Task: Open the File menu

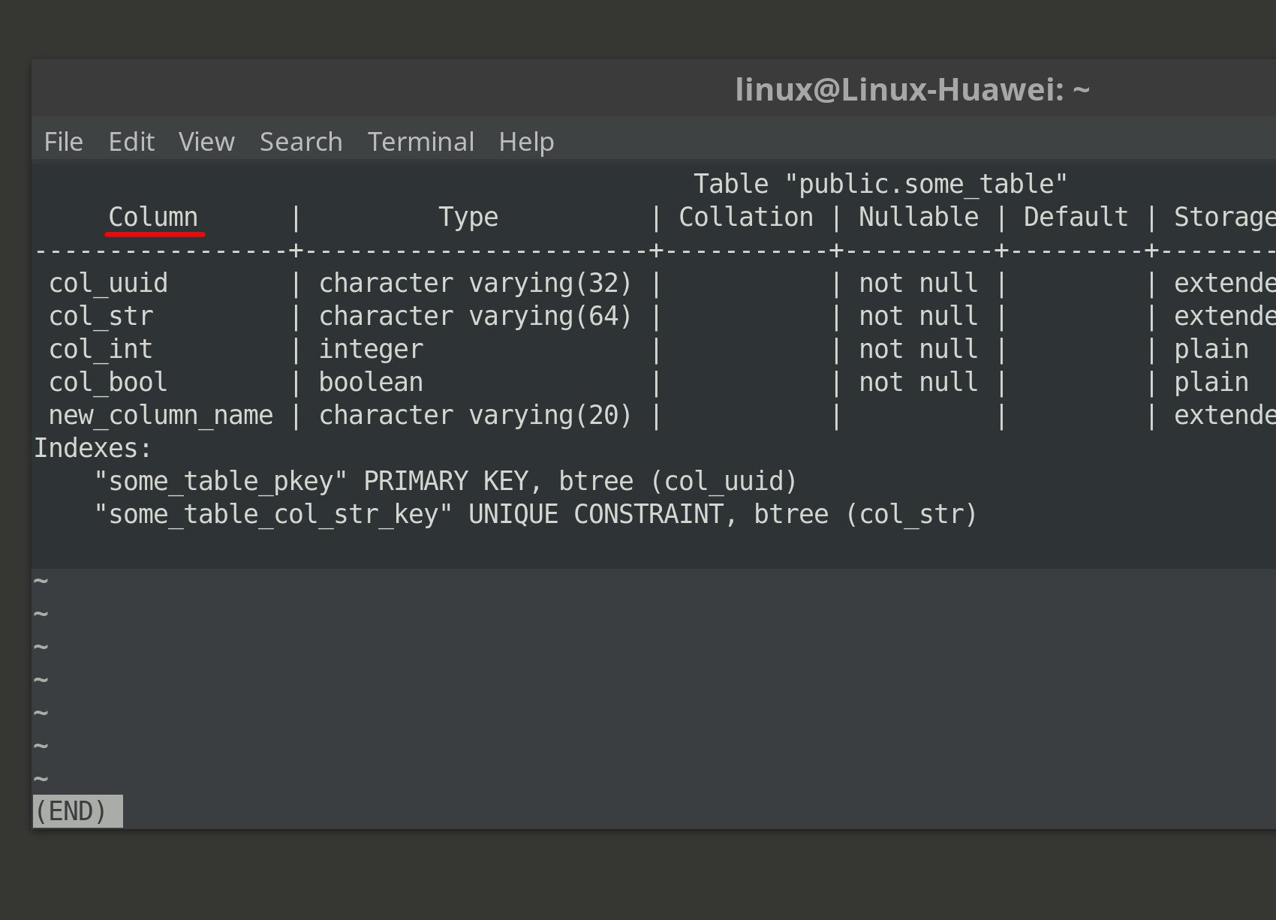Action: (x=63, y=142)
